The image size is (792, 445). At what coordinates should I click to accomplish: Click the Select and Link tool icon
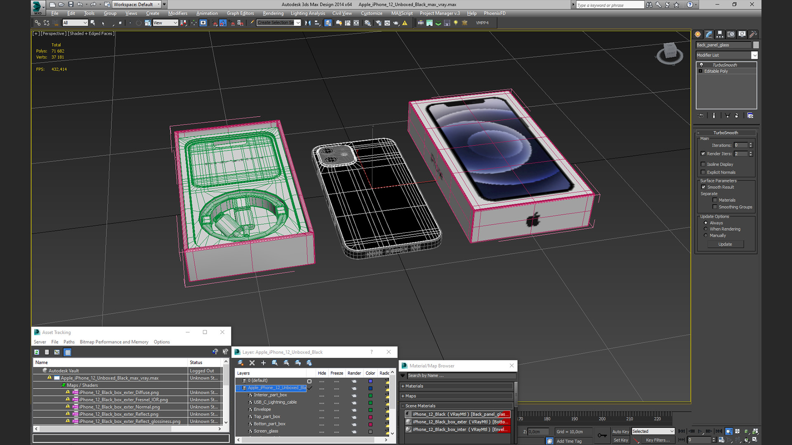point(38,23)
